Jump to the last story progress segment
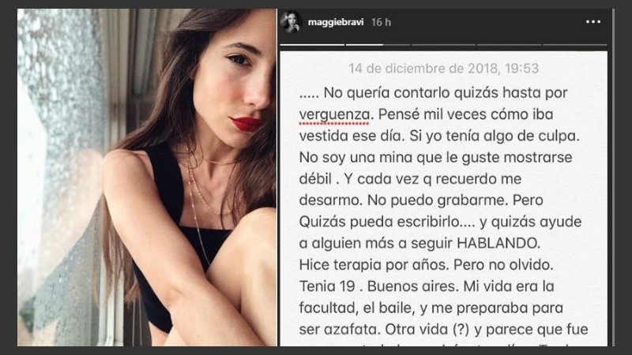 (575, 45)
